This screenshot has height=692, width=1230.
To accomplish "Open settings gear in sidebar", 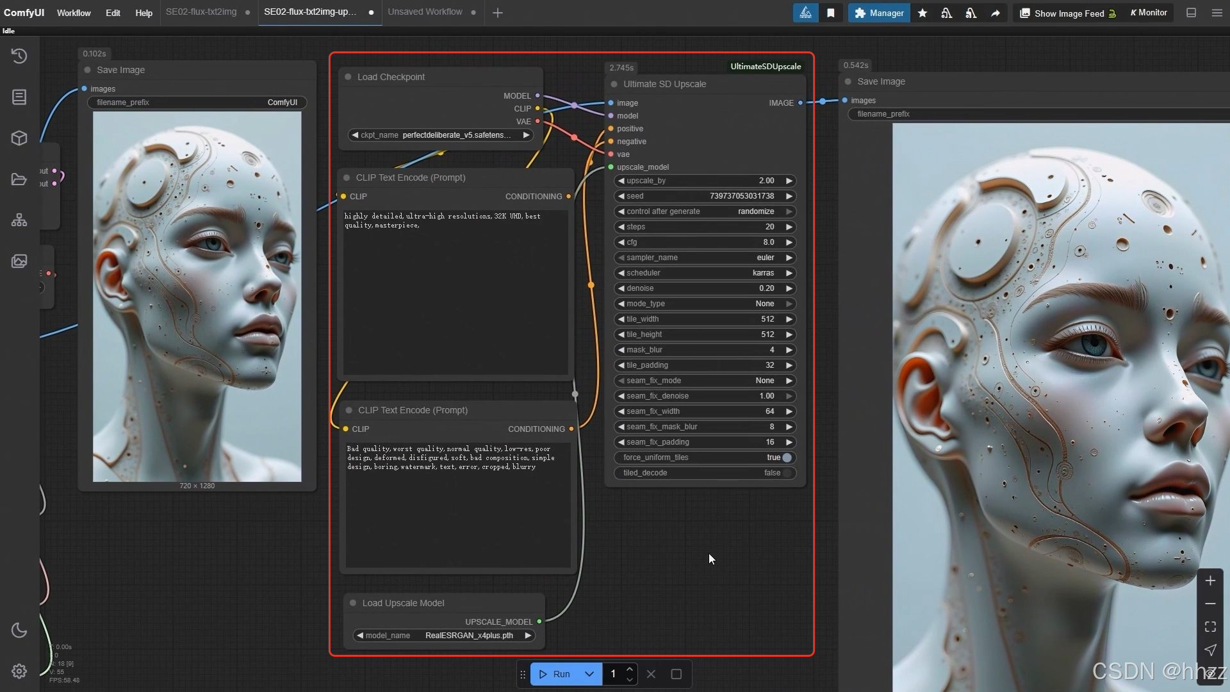I will click(19, 671).
